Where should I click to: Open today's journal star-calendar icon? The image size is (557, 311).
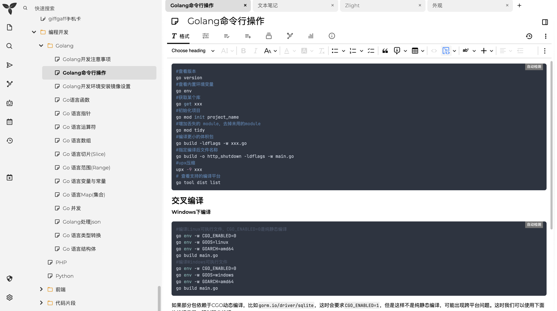pos(10,178)
